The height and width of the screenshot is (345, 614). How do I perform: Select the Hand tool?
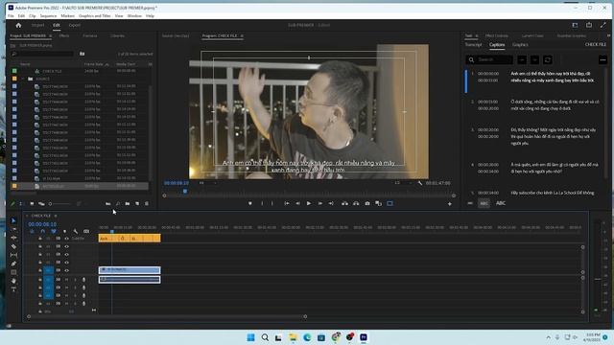13,281
